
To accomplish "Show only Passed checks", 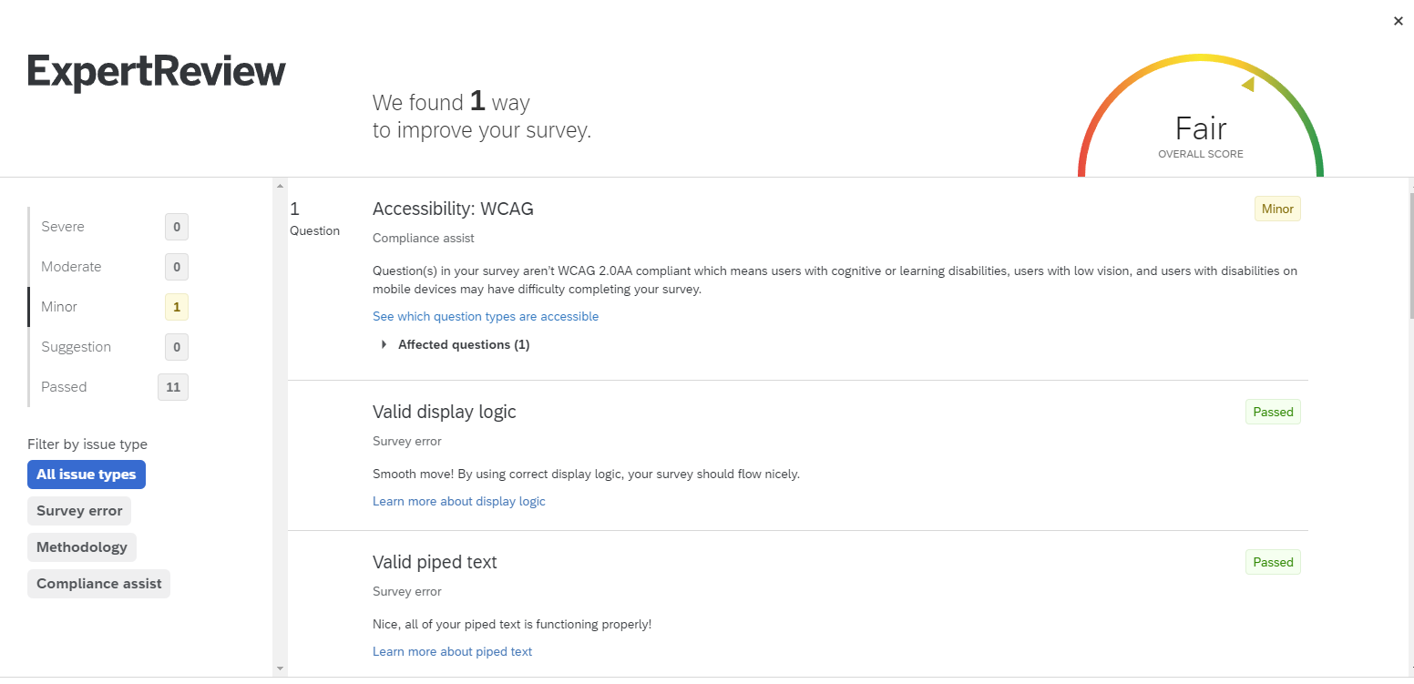I will click(64, 386).
